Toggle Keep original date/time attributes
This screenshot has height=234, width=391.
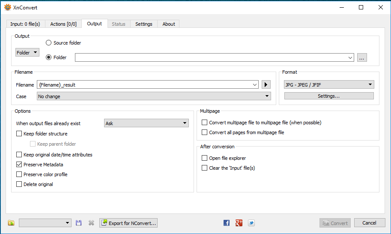pos(19,155)
